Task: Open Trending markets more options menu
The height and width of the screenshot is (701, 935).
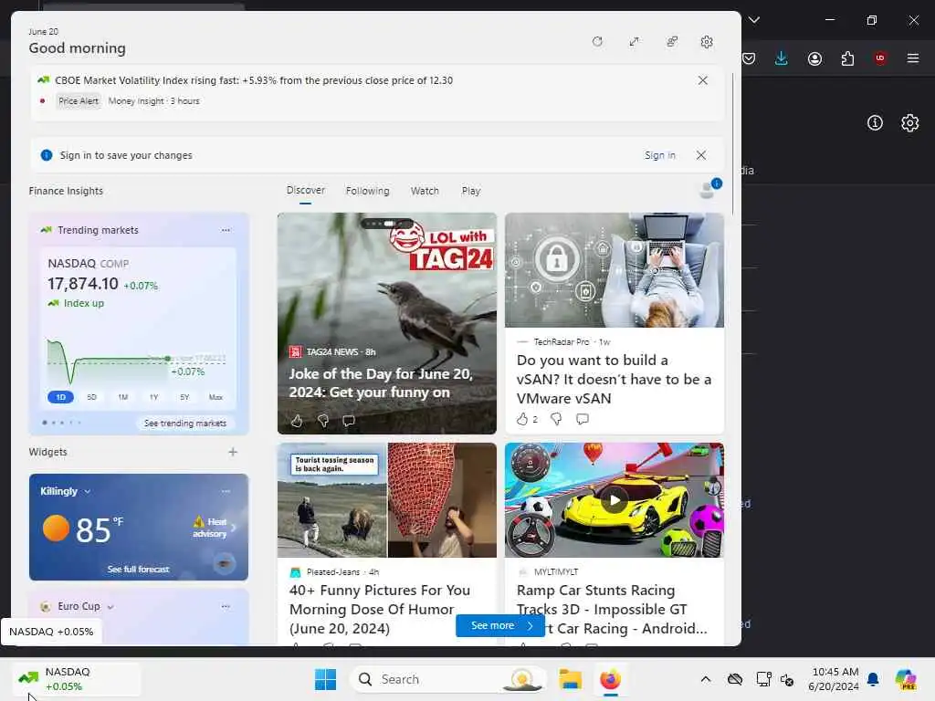Action: click(x=226, y=230)
